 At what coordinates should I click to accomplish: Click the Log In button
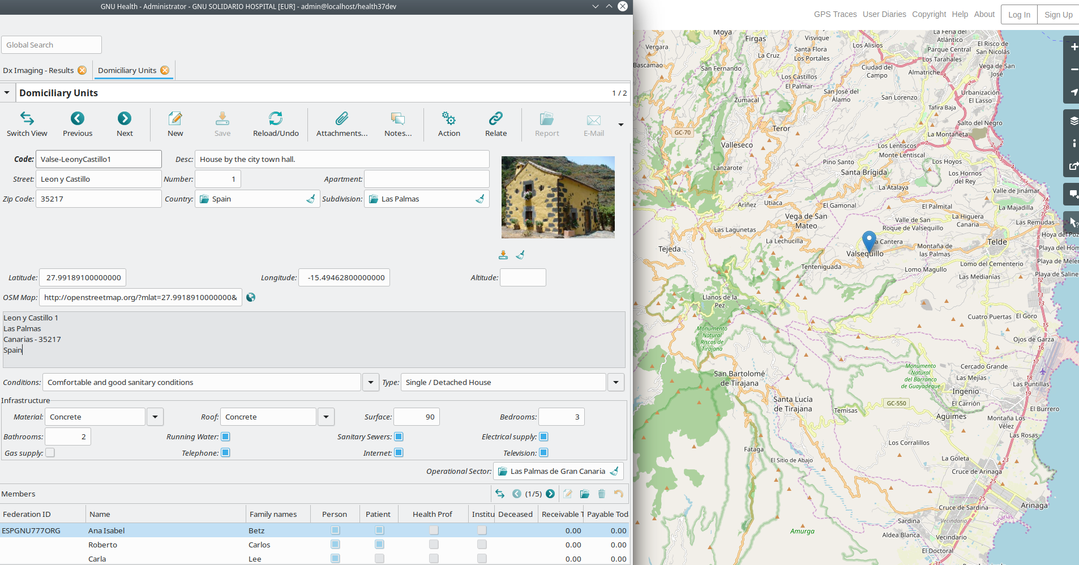pos(1018,14)
